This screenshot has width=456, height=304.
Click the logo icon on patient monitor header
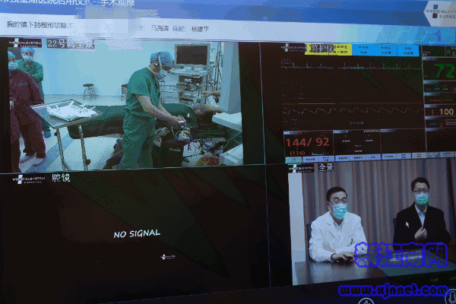click(291, 48)
